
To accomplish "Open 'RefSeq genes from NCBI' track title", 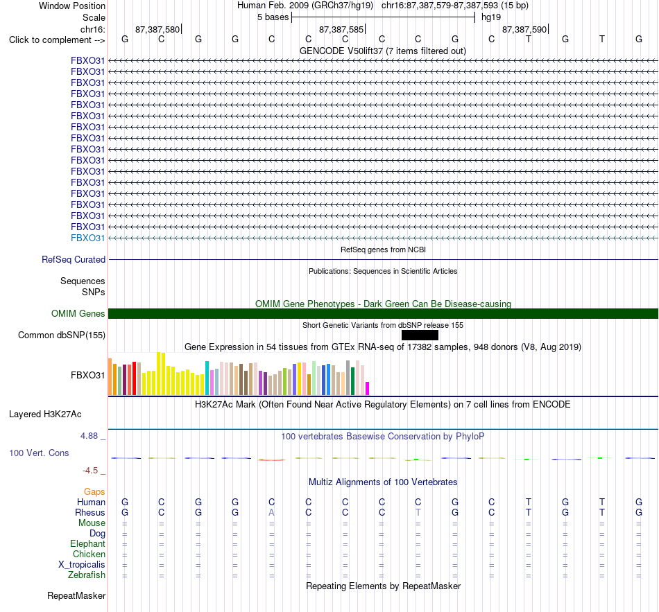I will click(383, 250).
